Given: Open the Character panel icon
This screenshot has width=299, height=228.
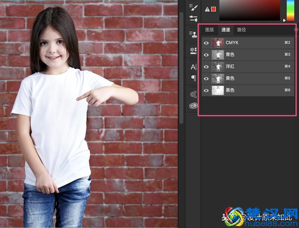Looking at the screenshot, I should [x=193, y=67].
